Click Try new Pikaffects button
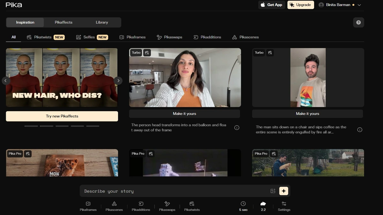This screenshot has width=383, height=215. (x=62, y=116)
